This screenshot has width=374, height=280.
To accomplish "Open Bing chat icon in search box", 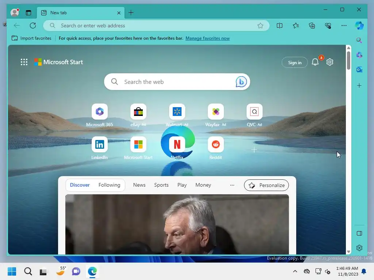I will click(241, 82).
